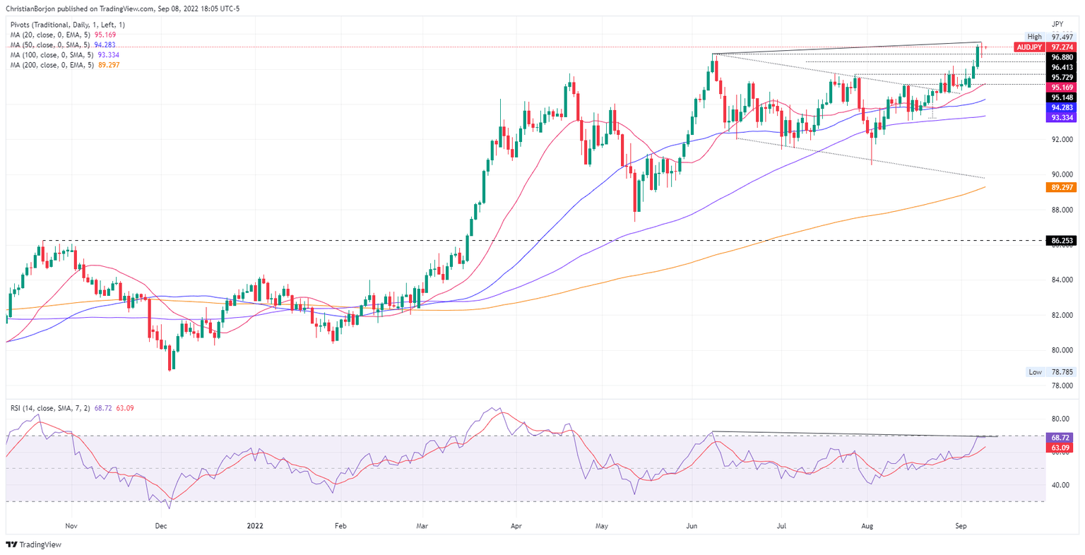This screenshot has height=555, width=1085.
Task: Select the MA 50 SMA legend line
Action: coord(63,44)
